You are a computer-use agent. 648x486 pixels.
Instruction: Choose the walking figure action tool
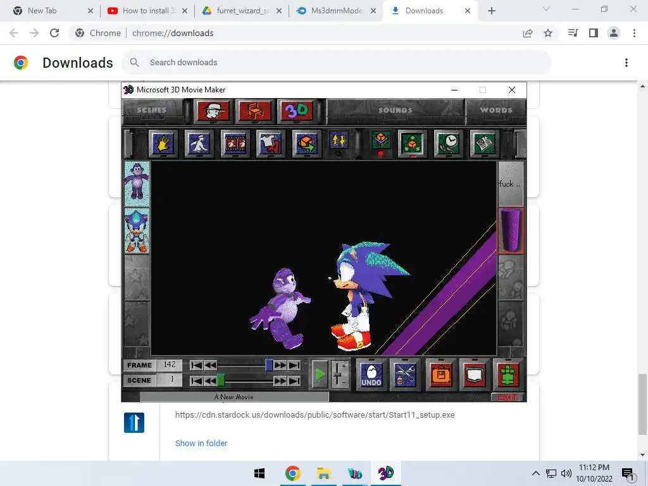click(x=199, y=144)
